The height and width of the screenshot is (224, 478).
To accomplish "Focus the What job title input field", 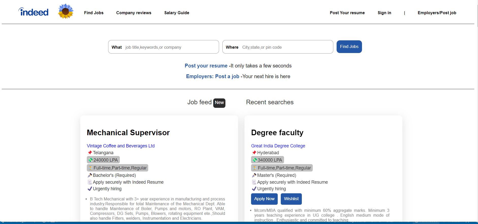I will pos(163,47).
